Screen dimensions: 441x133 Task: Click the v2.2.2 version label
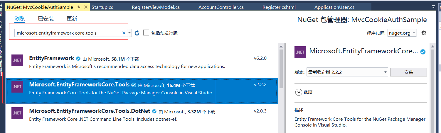260,85
